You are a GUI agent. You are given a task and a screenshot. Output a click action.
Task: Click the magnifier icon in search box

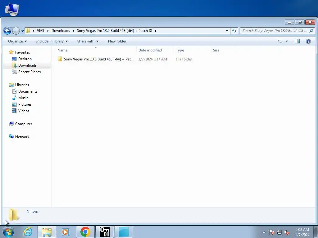pos(311,31)
